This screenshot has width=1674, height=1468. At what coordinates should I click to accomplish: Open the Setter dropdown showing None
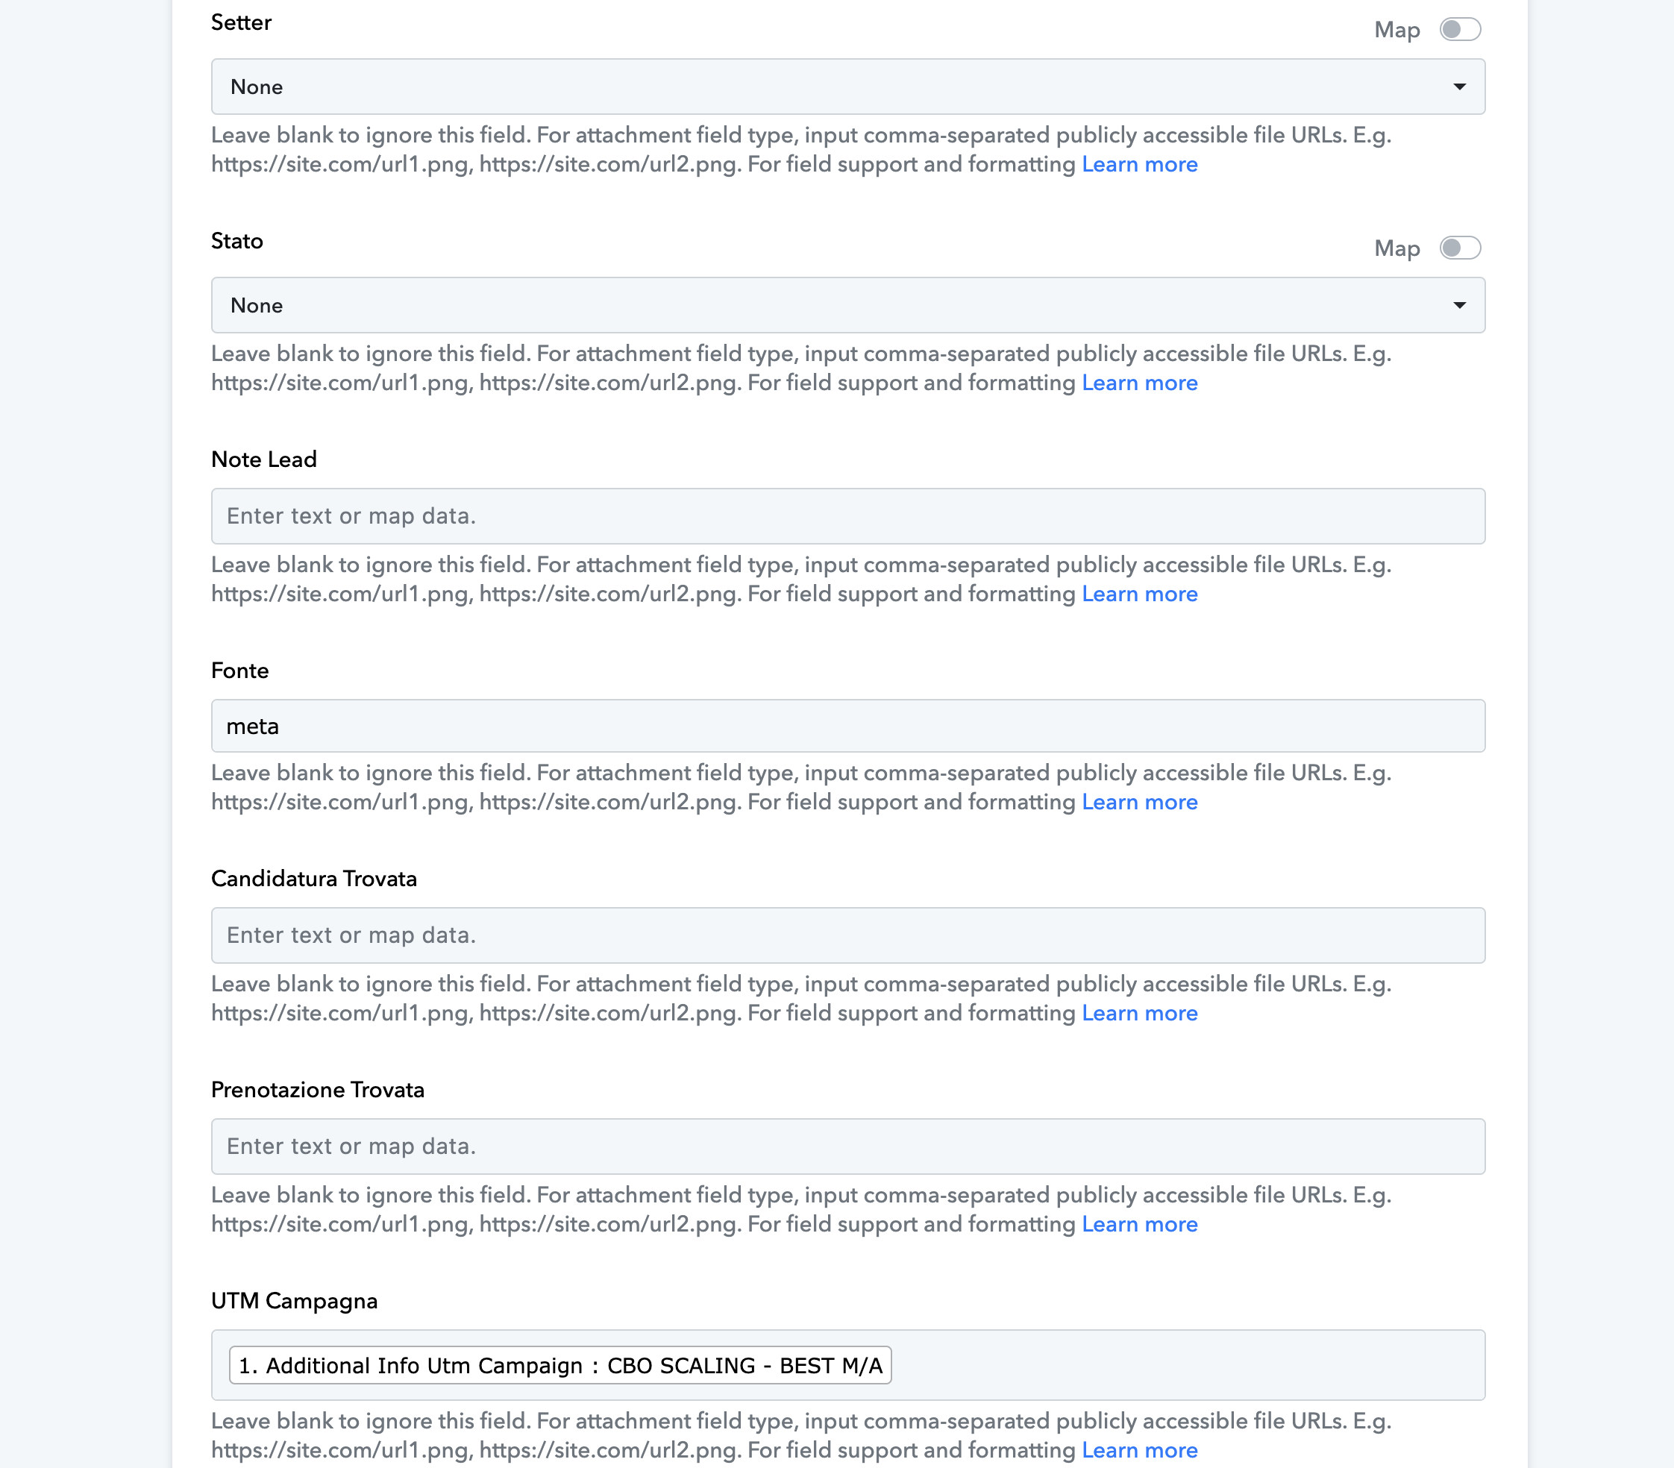[x=847, y=87]
